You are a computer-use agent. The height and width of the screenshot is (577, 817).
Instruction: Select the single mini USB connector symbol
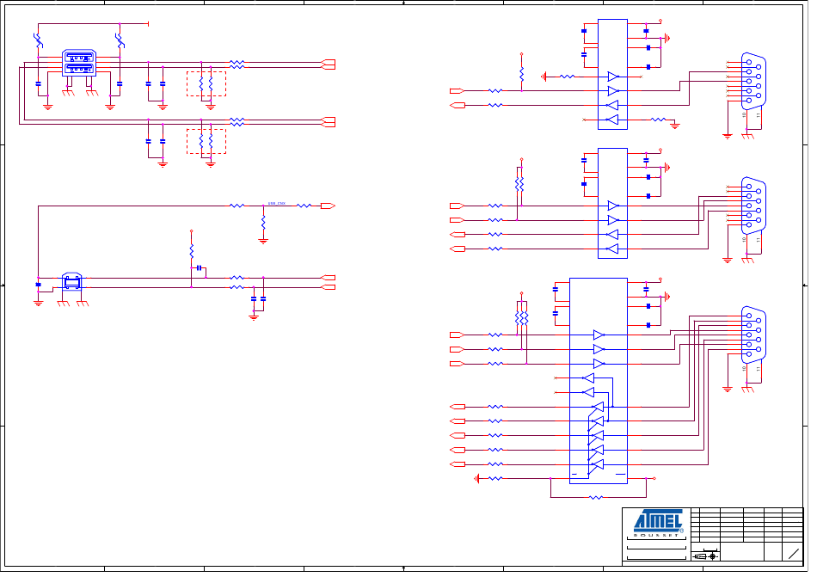click(x=71, y=281)
